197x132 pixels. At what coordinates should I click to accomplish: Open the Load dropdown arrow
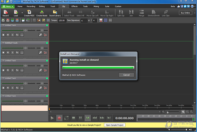(x=22, y=13)
